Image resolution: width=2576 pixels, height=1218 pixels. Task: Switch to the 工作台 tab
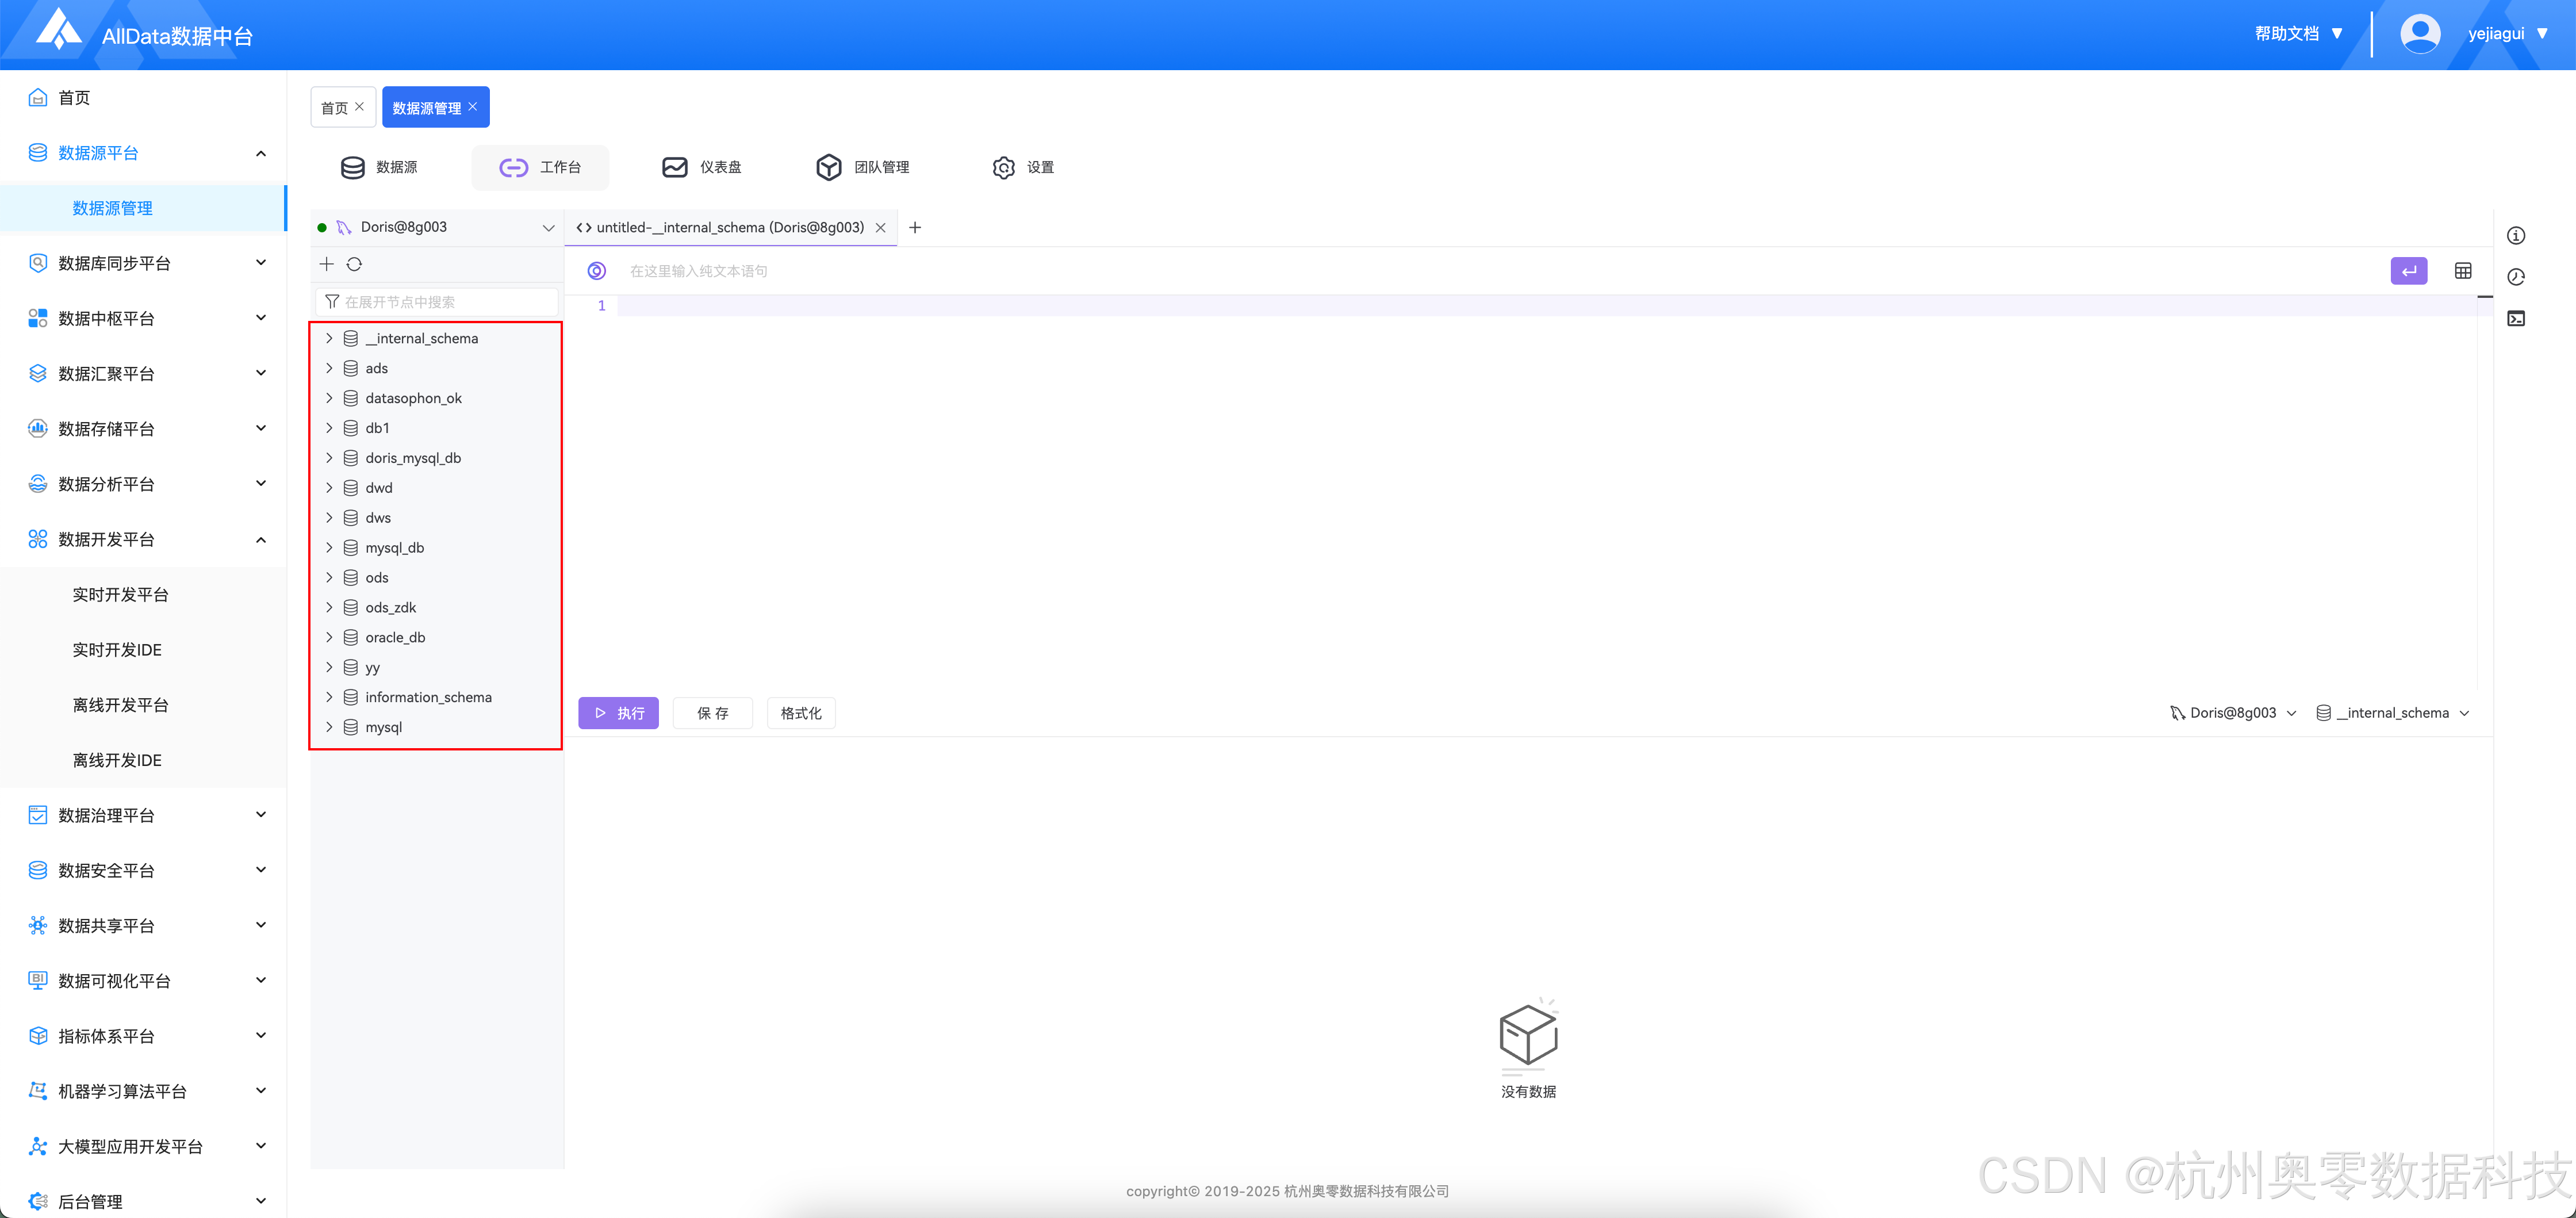540,167
